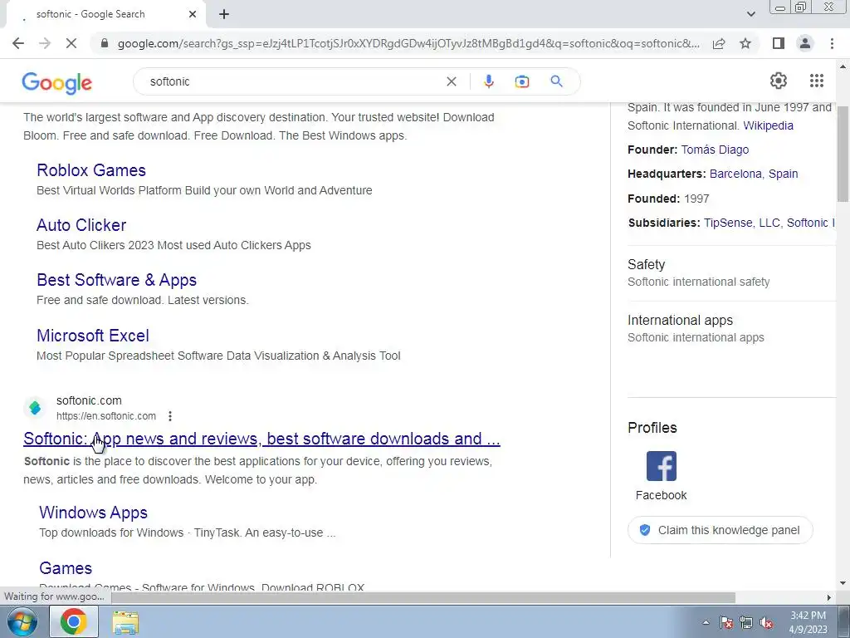The width and height of the screenshot is (850, 638).
Task: Open the Games sitelink
Action: click(x=66, y=568)
